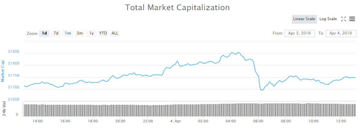Click the 24h Vol axis label
The image size is (360, 129).
pos(4,108)
